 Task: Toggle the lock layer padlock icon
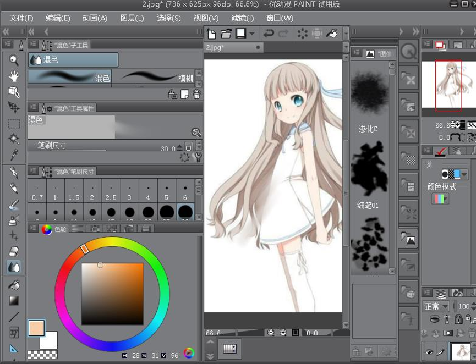pyautogui.click(x=458, y=319)
